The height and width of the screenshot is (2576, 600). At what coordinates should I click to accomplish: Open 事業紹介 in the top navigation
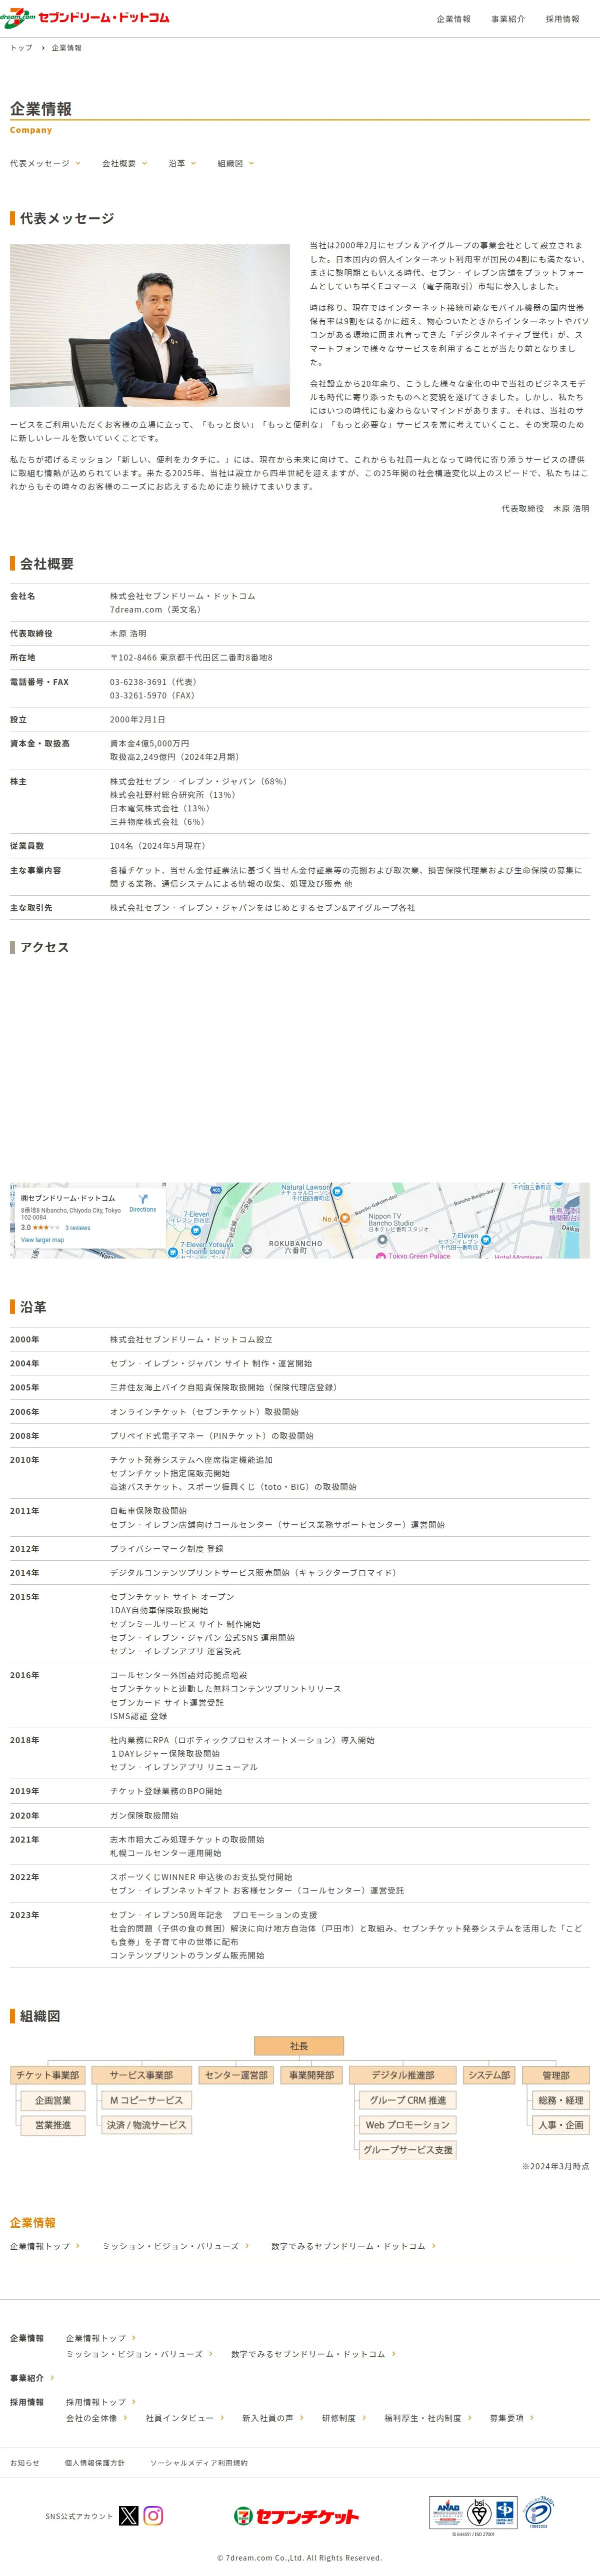(508, 19)
